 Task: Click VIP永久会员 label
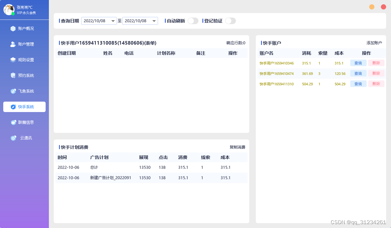(26, 13)
